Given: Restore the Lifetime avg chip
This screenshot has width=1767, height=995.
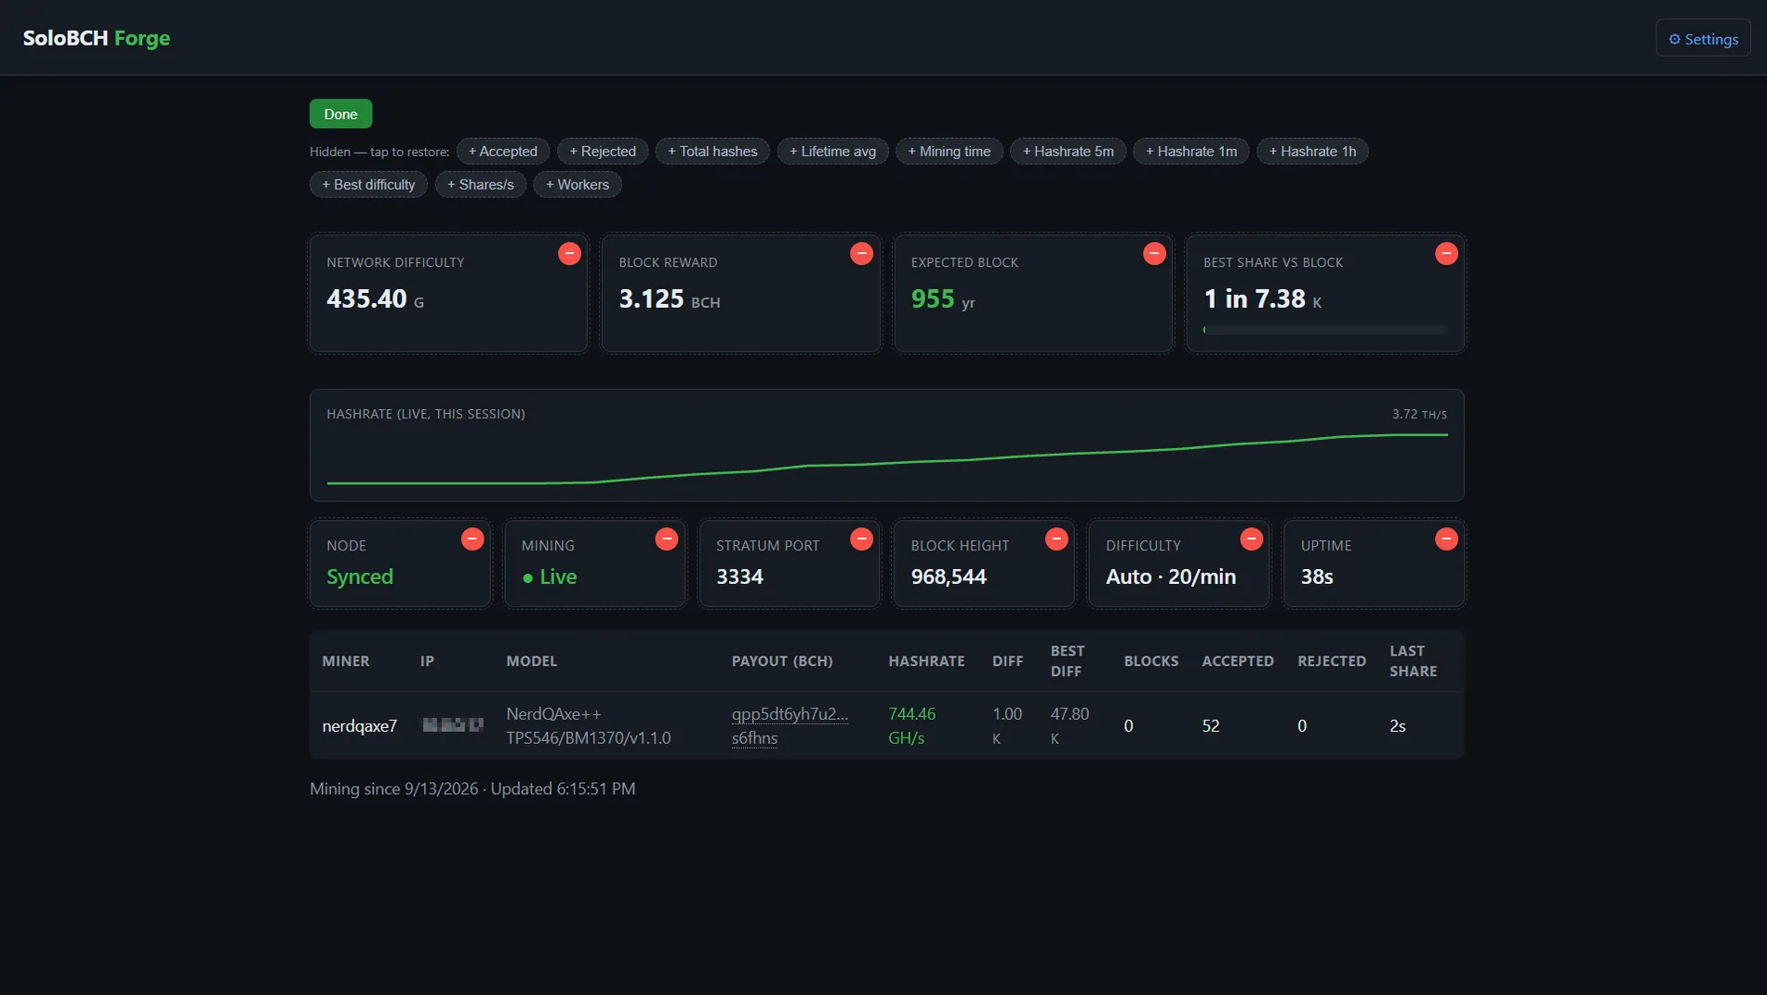Looking at the screenshot, I should coord(832,152).
